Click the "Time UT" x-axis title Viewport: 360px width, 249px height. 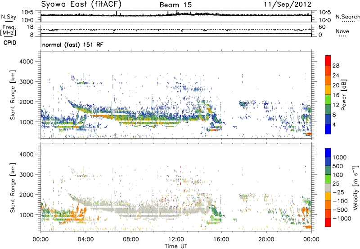pyautogui.click(x=176, y=246)
